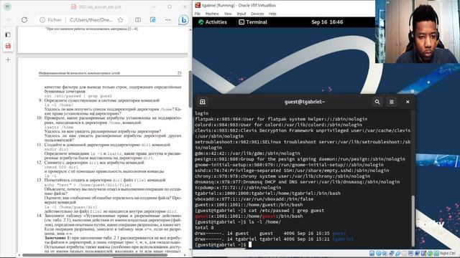460x258 pixels.
Task: Click the Edge address bar file path
Action: point(91,19)
